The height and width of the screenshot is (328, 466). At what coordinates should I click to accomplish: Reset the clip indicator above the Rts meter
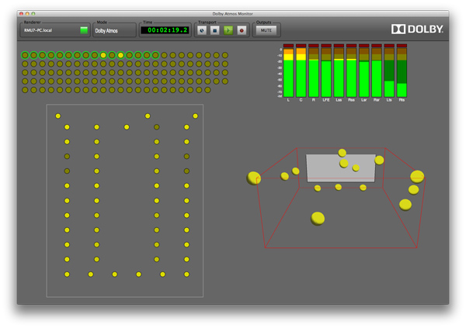click(x=402, y=46)
